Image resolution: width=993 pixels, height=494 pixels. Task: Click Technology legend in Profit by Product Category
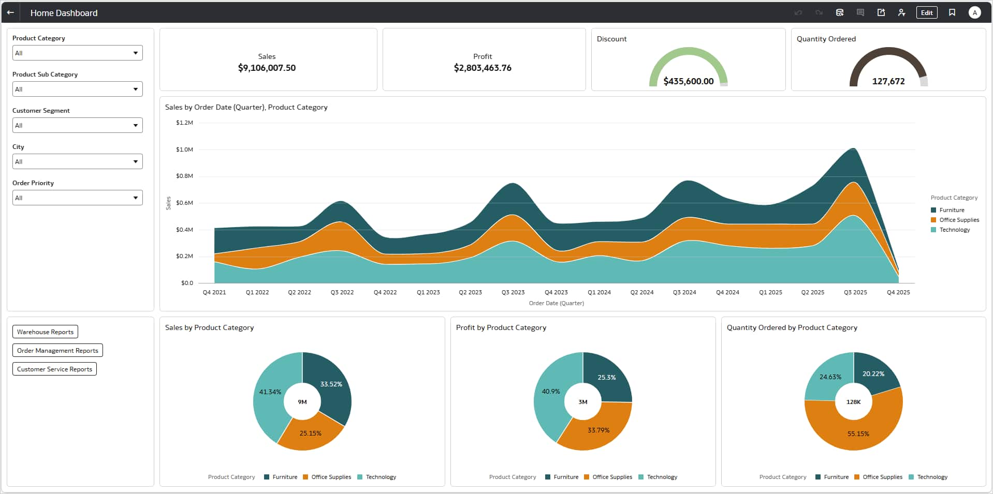(x=658, y=477)
